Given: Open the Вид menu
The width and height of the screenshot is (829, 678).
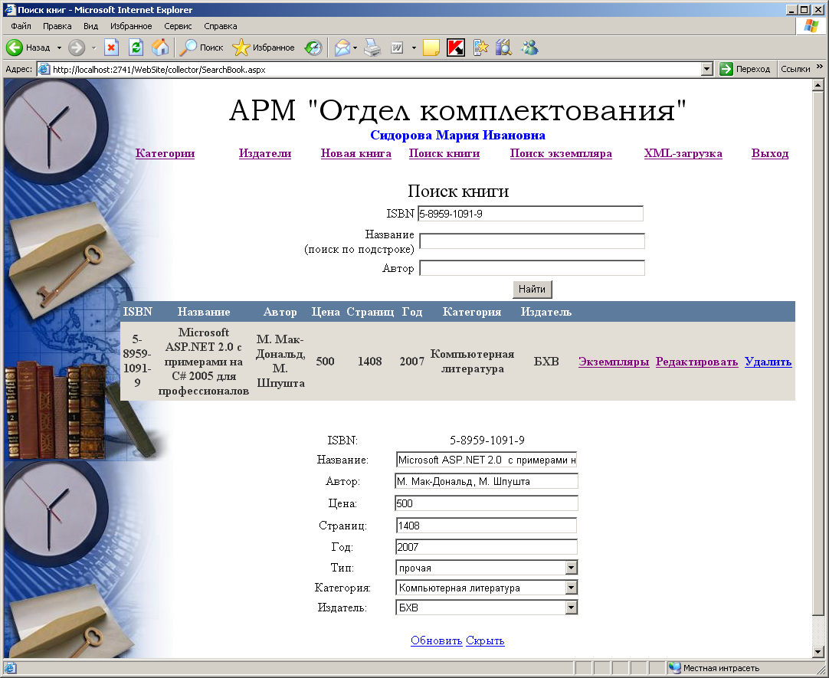Looking at the screenshot, I should pos(91,26).
